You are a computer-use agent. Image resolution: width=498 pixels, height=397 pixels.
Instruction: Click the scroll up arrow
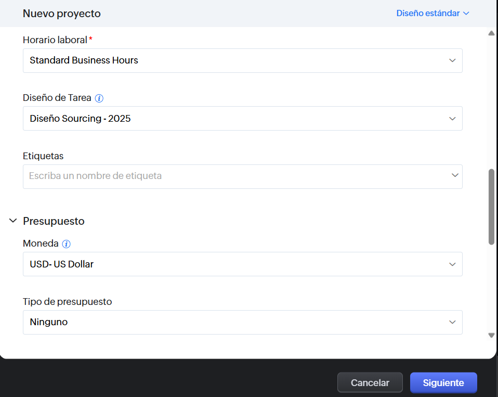(491, 33)
